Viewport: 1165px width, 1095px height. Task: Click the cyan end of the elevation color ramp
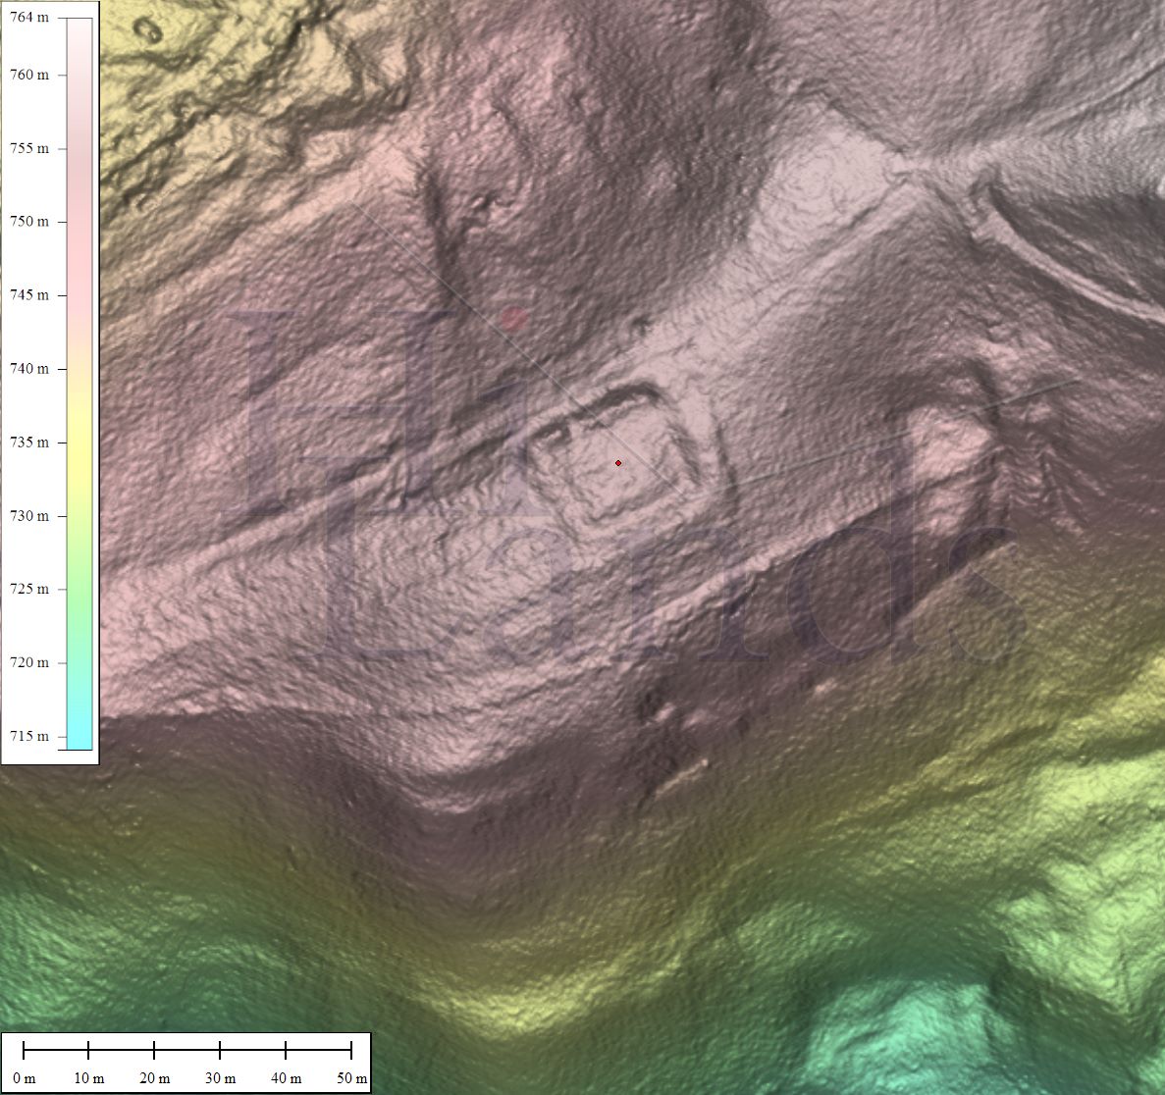[79, 736]
